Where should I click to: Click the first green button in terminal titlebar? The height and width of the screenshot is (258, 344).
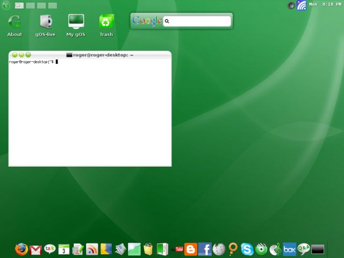(x=15, y=55)
